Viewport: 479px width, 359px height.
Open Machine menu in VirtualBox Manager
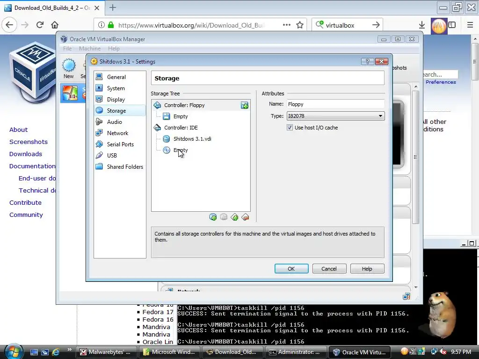click(89, 49)
